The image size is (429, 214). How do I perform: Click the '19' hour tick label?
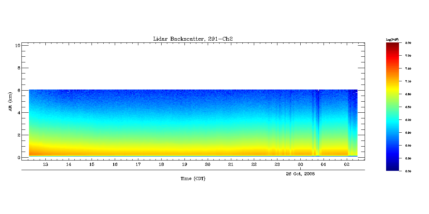click(x=184, y=164)
